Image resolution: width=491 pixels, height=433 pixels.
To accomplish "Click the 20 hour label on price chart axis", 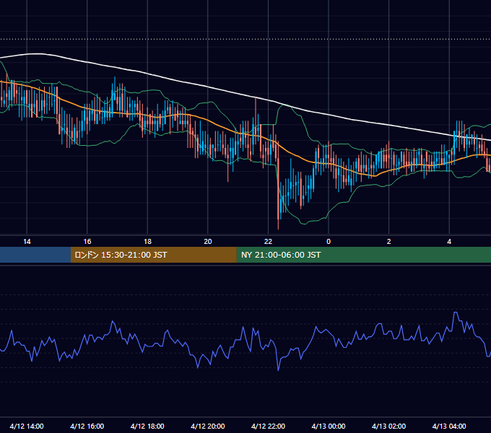I will click(208, 242).
